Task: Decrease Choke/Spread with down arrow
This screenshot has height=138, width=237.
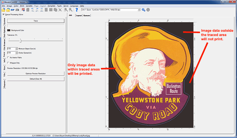Action: [x=16, y=53]
